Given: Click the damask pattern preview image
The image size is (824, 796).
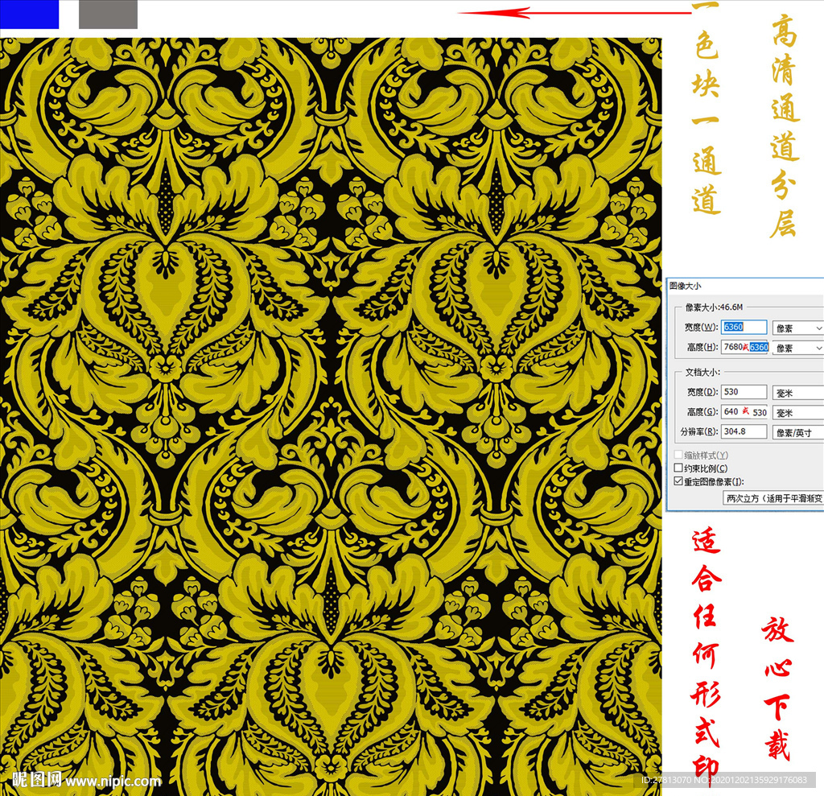Looking at the screenshot, I should coord(331,416).
